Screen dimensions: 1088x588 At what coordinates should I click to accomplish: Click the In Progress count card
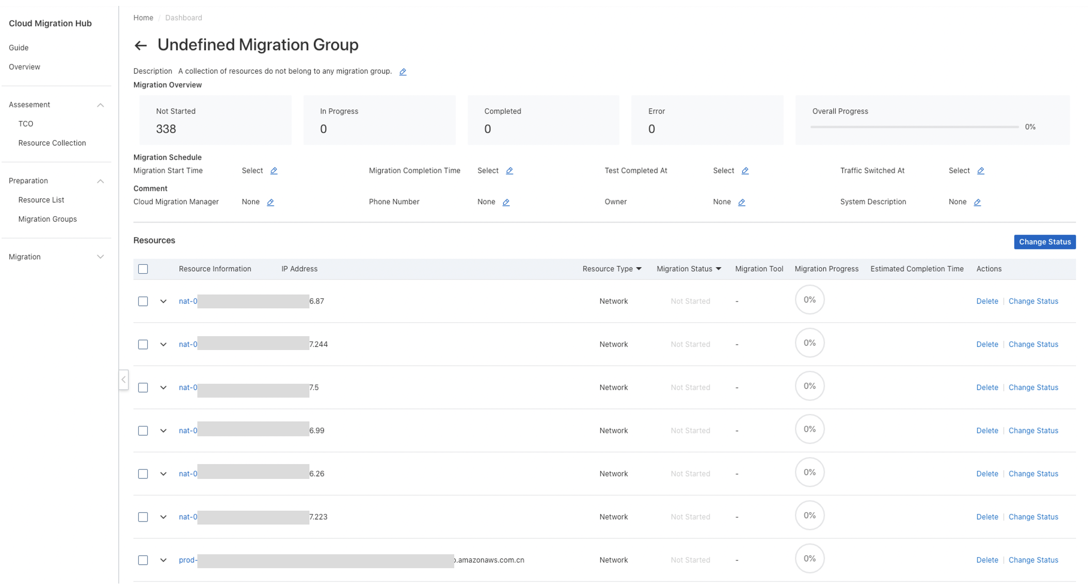[x=379, y=120]
